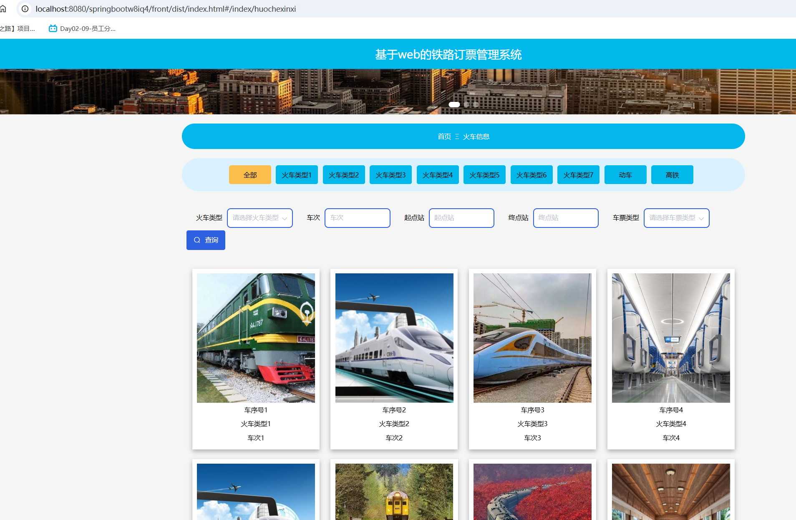This screenshot has height=520, width=796.
Task: Click the 车次1 text
Action: click(256, 438)
